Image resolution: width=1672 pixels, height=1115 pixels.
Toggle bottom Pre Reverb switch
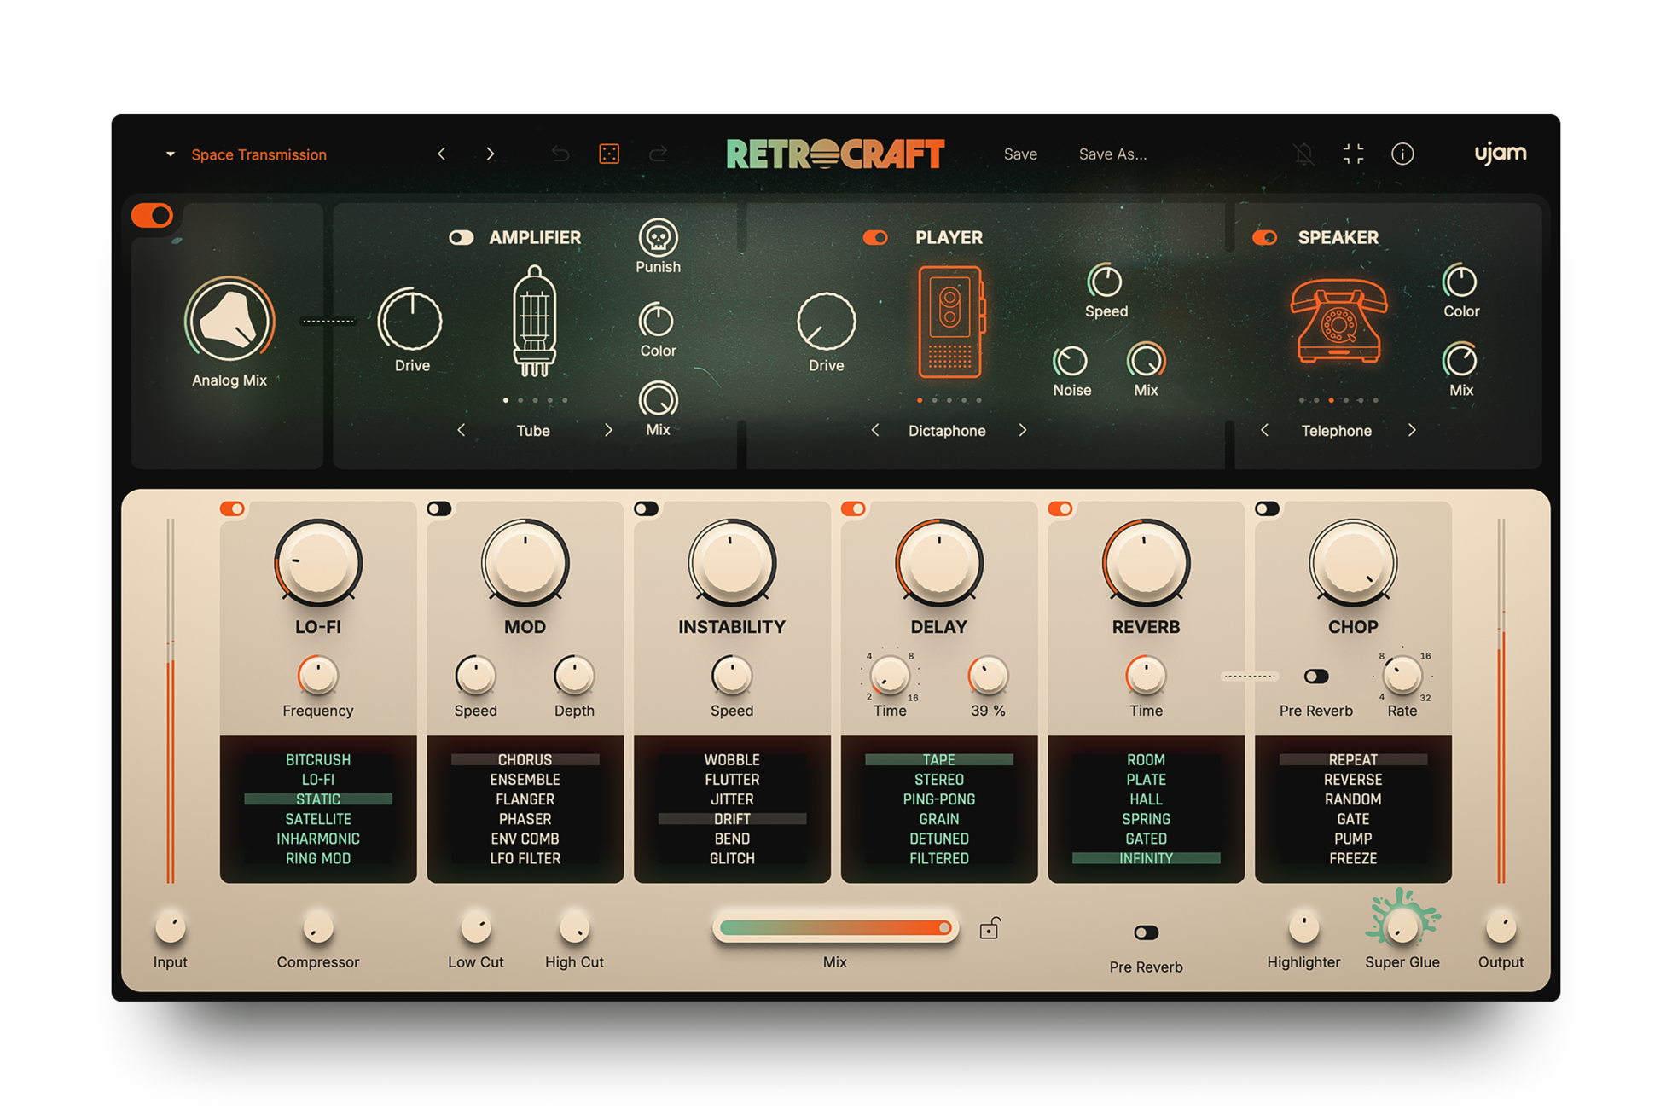point(1146,932)
